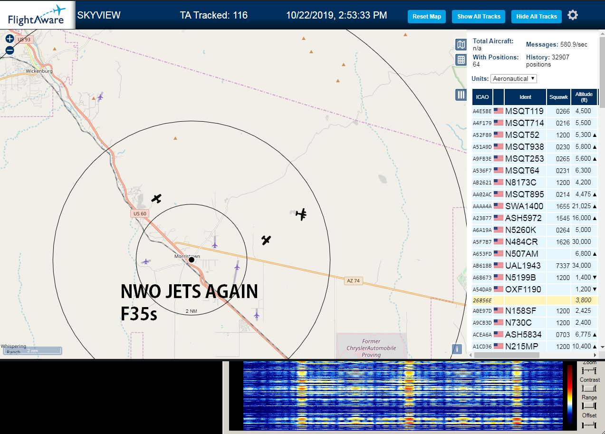Image resolution: width=605 pixels, height=434 pixels.
Task: Select the MSQT253 row
Action: click(535, 159)
